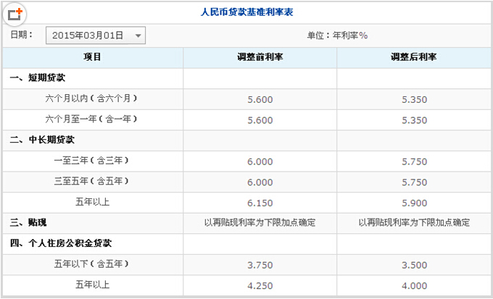Viewport: 493px width, 299px height.
Task: Click the 人民币贷款基准利率表 title
Action: tap(246, 12)
